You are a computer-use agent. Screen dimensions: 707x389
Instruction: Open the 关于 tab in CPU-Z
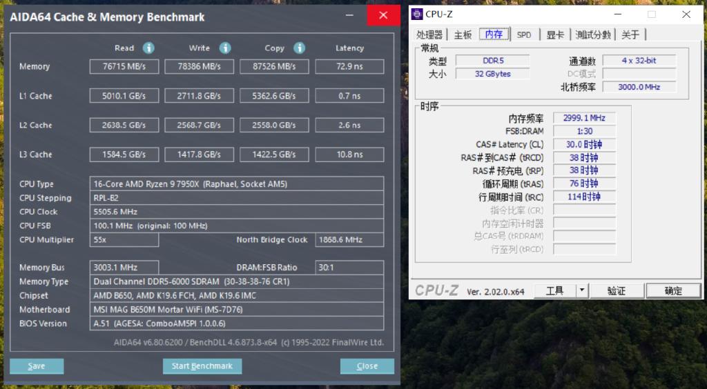click(x=630, y=34)
